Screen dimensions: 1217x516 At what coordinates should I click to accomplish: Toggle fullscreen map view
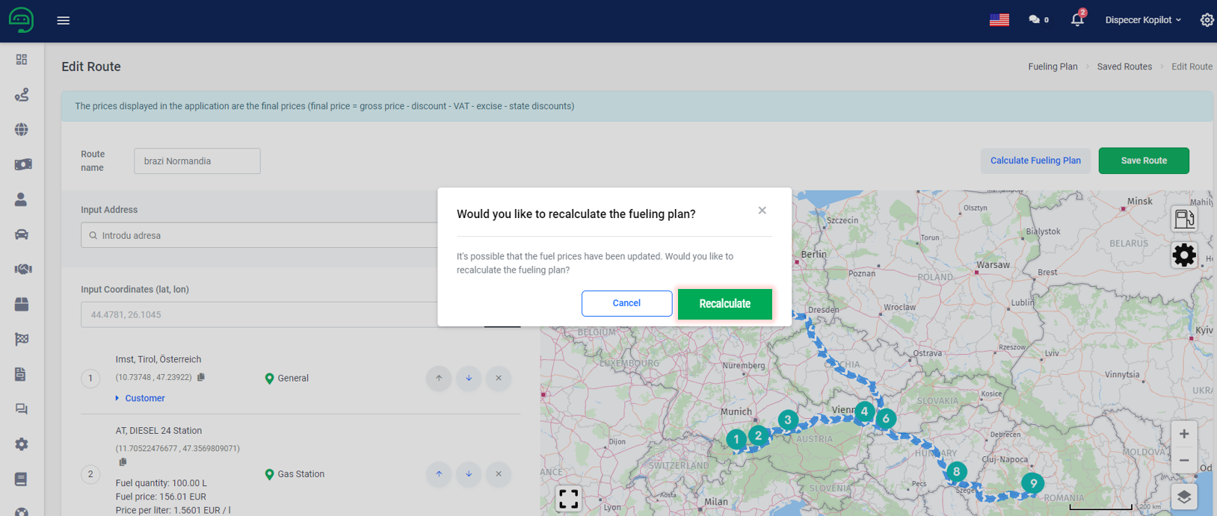(x=568, y=498)
